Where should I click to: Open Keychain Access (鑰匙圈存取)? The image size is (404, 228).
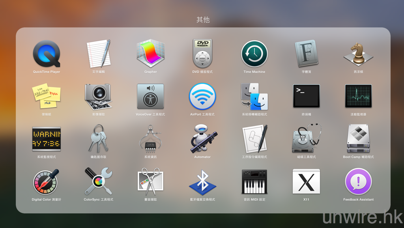click(98, 139)
